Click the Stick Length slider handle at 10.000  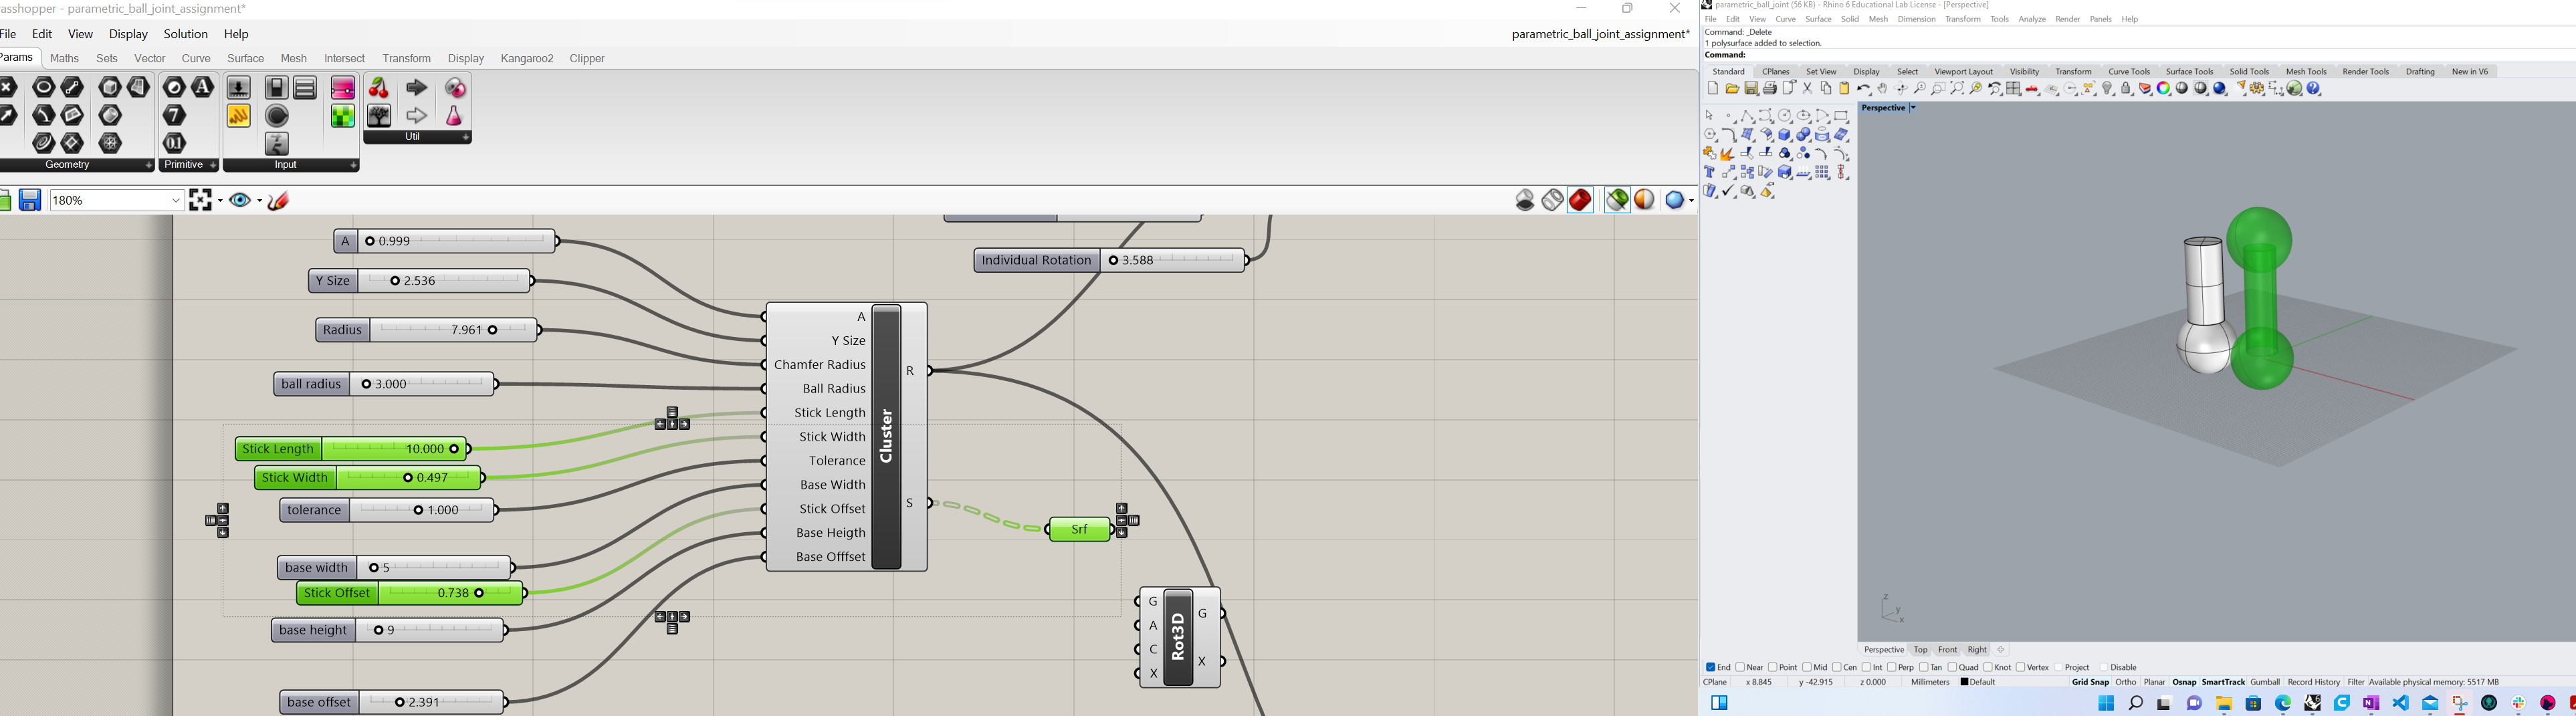coord(455,450)
